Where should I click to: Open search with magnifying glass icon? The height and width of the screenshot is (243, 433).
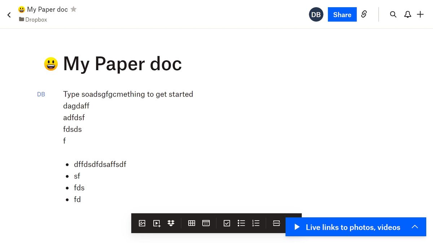[x=393, y=14]
